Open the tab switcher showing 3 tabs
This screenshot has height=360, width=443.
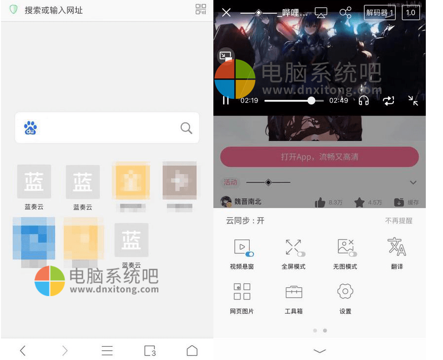[150, 351]
